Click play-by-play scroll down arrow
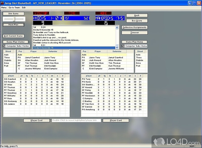Viewport: 202px width, 148px height. point(117,47)
